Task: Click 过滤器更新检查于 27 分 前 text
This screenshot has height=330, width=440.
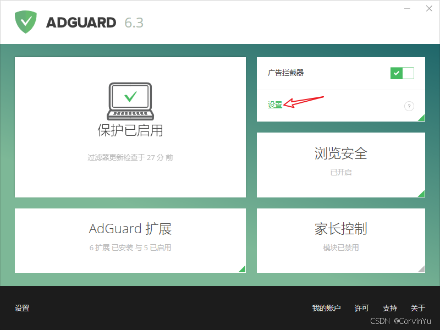Action: point(130,157)
